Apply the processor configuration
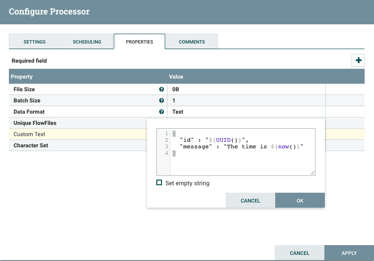 [x=349, y=253]
